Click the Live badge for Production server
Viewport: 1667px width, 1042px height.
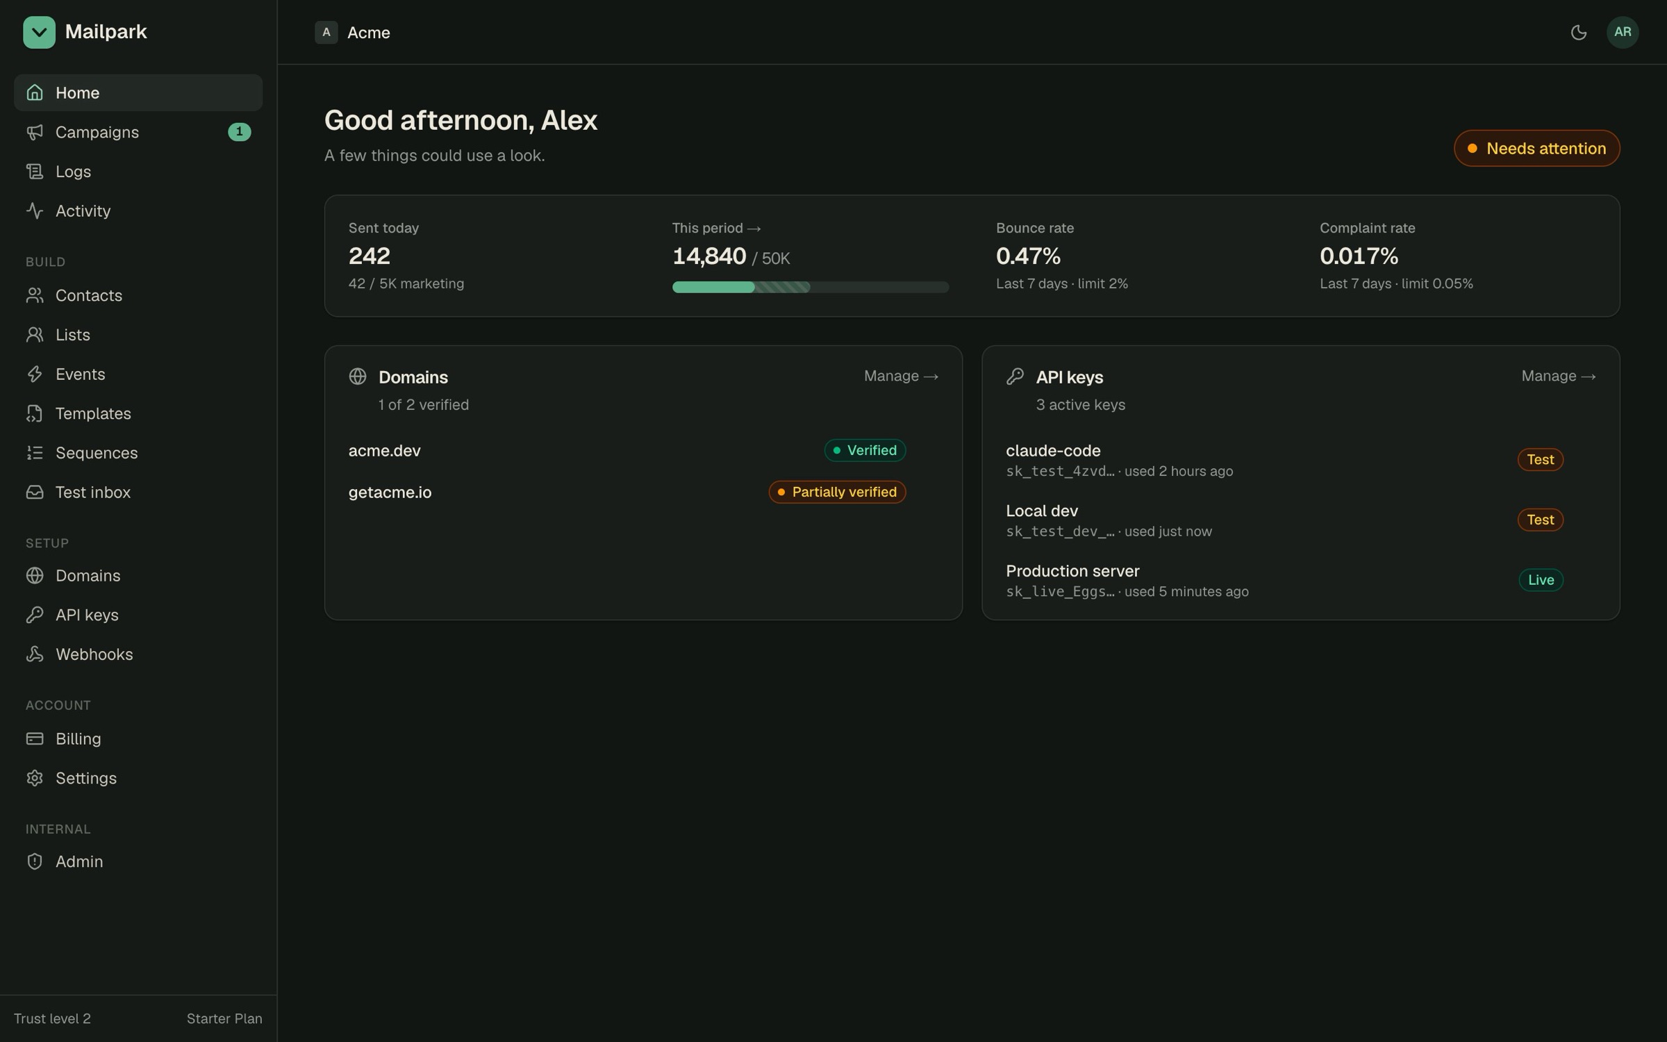coord(1541,580)
